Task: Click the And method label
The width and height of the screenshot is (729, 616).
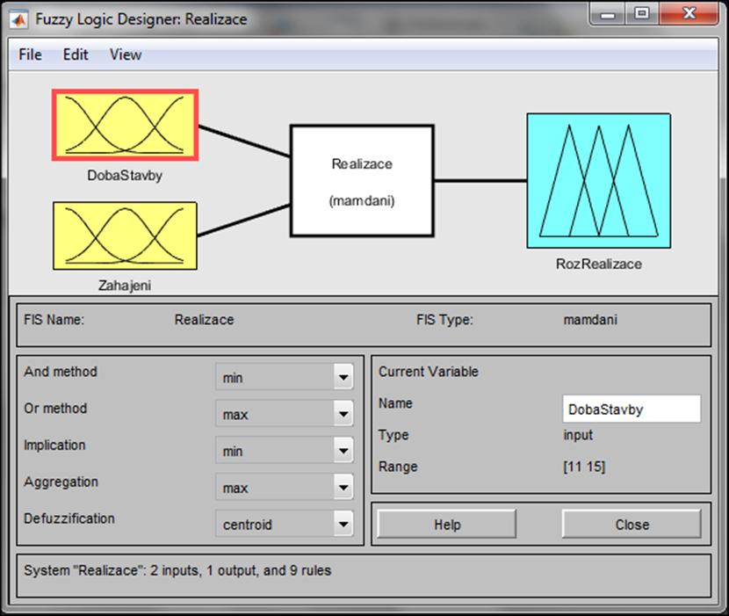Action: point(61,372)
